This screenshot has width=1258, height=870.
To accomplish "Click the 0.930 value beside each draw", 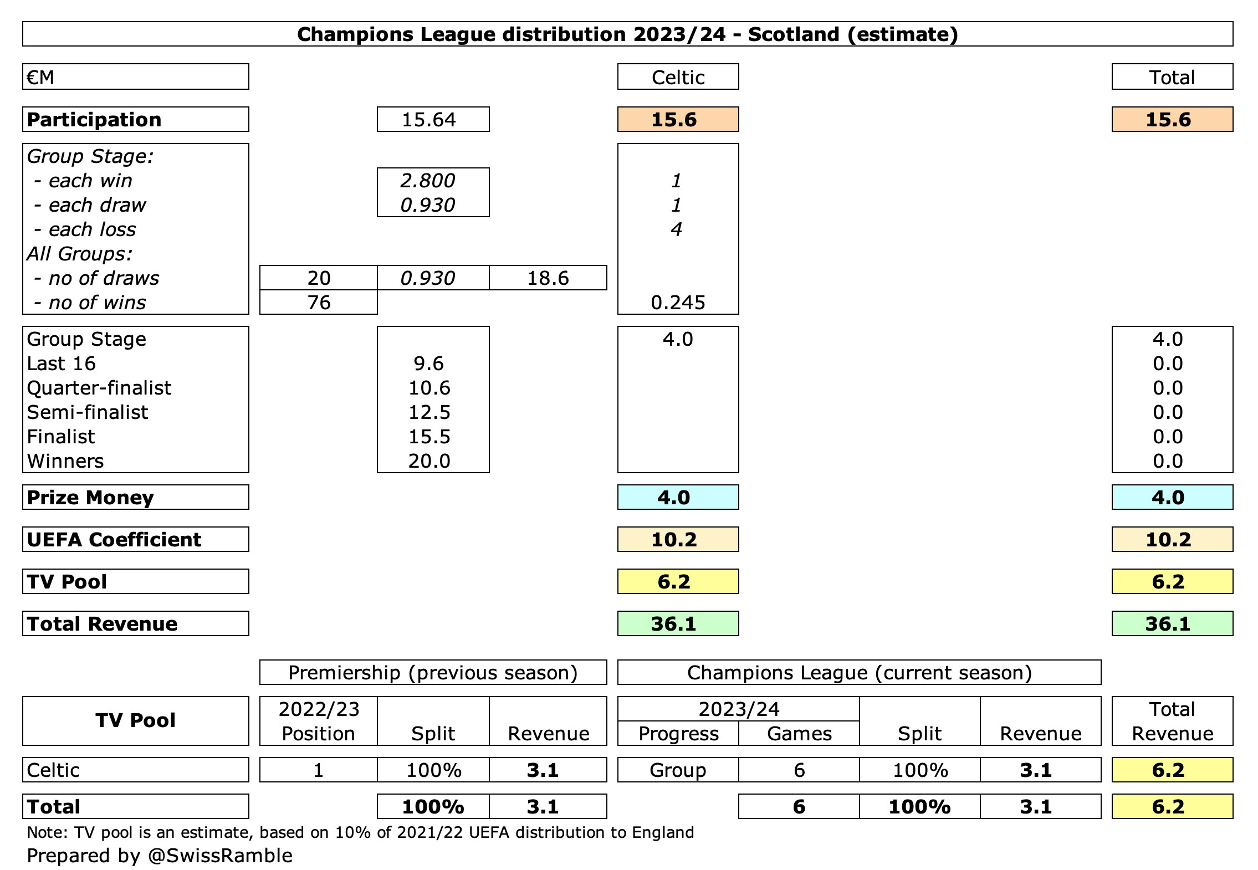I will pos(428,205).
